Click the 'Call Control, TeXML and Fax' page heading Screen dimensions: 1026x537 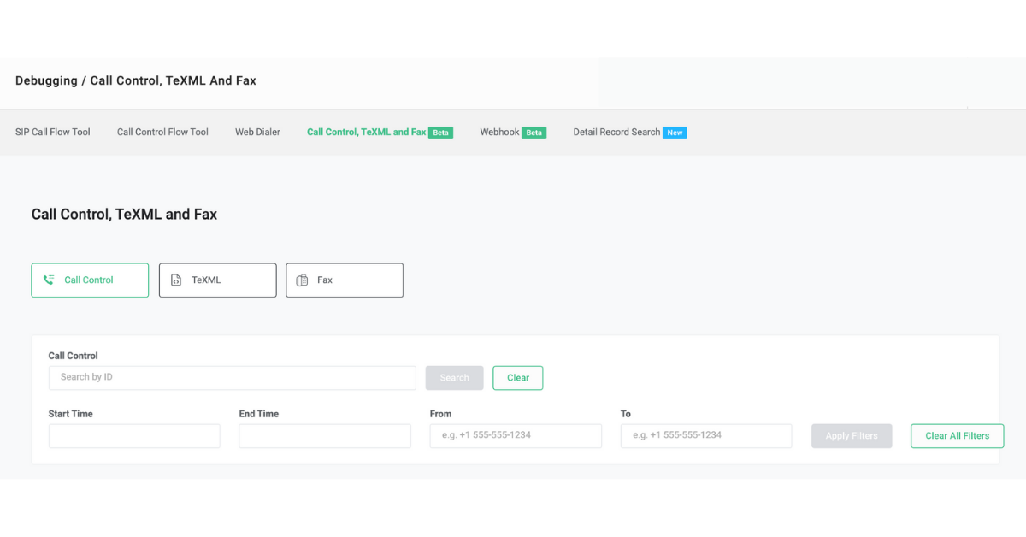click(x=124, y=215)
